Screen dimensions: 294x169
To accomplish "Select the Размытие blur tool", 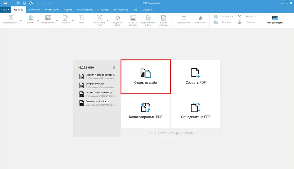I will [200, 20].
